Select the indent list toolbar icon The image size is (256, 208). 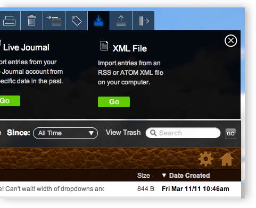54,21
